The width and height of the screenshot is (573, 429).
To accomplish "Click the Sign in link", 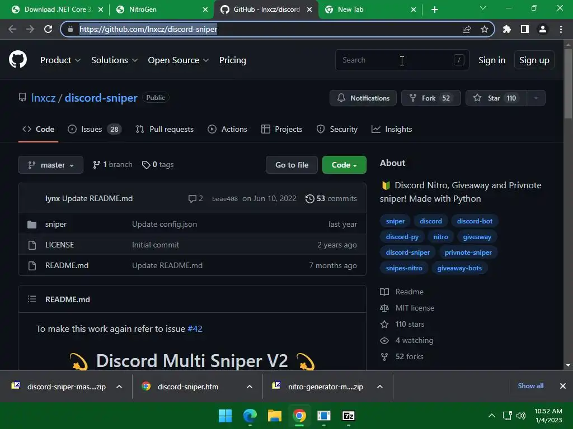I will coord(492,60).
